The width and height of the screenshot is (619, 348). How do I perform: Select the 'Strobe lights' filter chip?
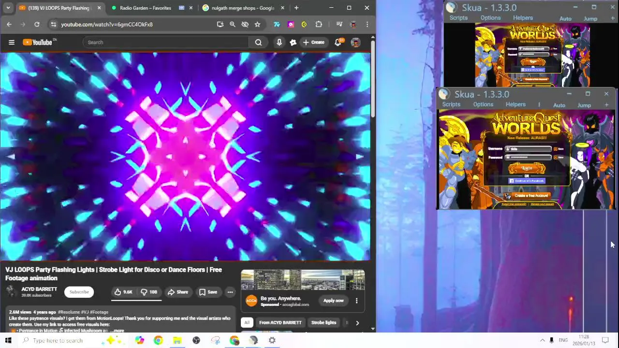[324, 322]
